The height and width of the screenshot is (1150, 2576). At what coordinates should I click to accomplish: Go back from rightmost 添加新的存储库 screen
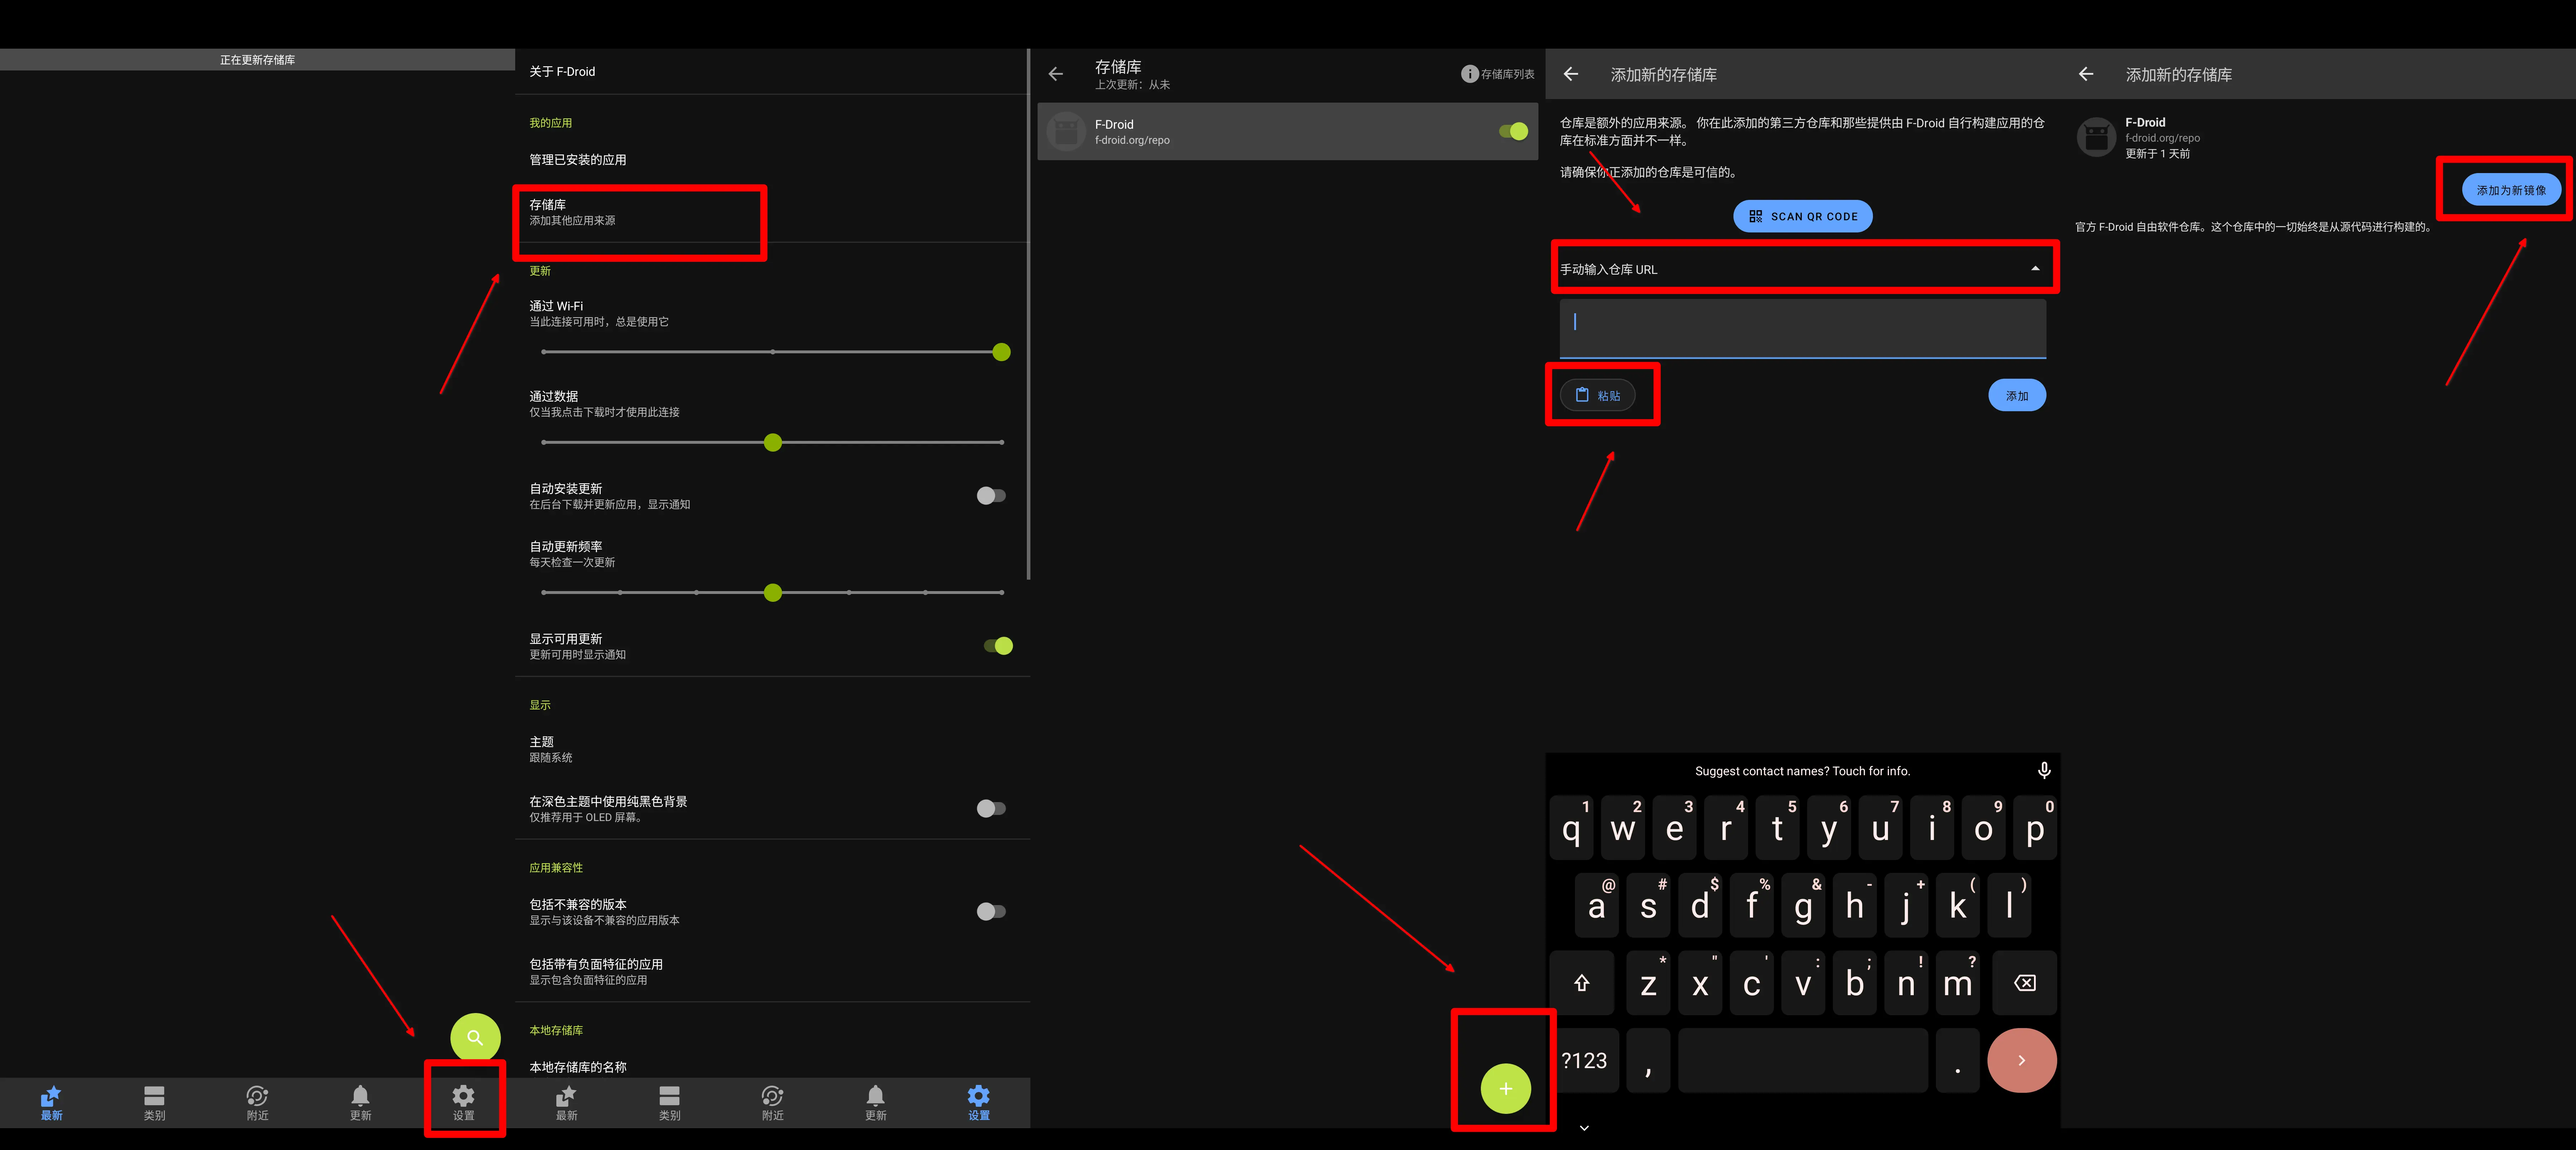click(2086, 74)
